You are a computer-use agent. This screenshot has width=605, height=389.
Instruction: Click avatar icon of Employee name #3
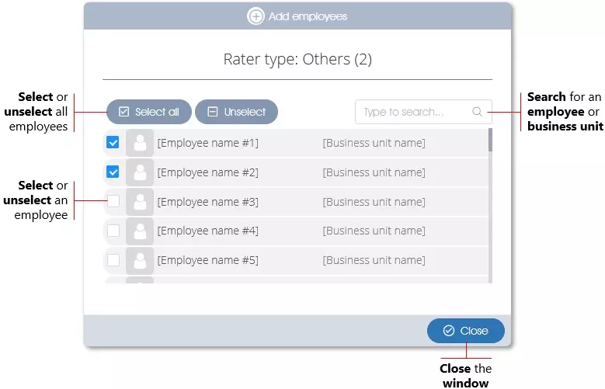pyautogui.click(x=140, y=201)
